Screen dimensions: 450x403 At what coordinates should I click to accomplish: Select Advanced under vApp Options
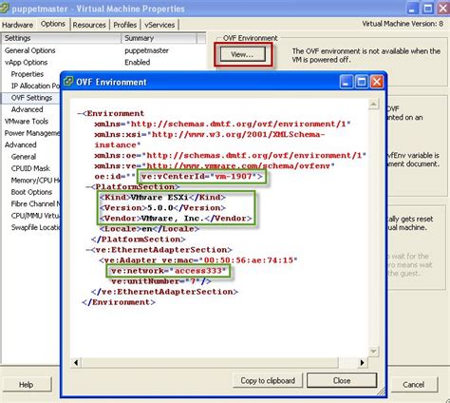click(27, 109)
